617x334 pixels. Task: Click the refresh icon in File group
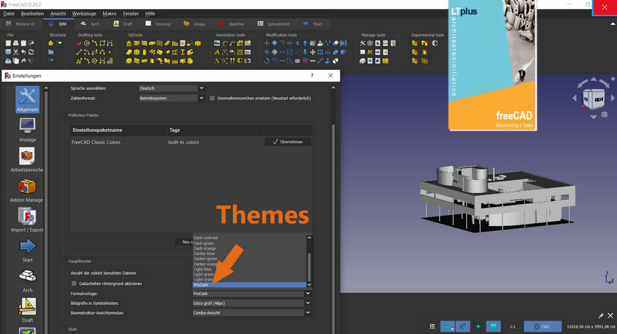(31, 52)
